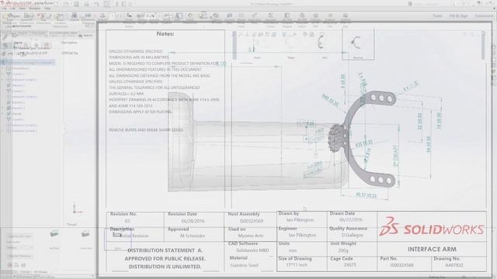Click 'D.Gallegos' under Quality Assurance
Image resolution: width=497 pixels, height=279 pixels.
tap(352, 235)
